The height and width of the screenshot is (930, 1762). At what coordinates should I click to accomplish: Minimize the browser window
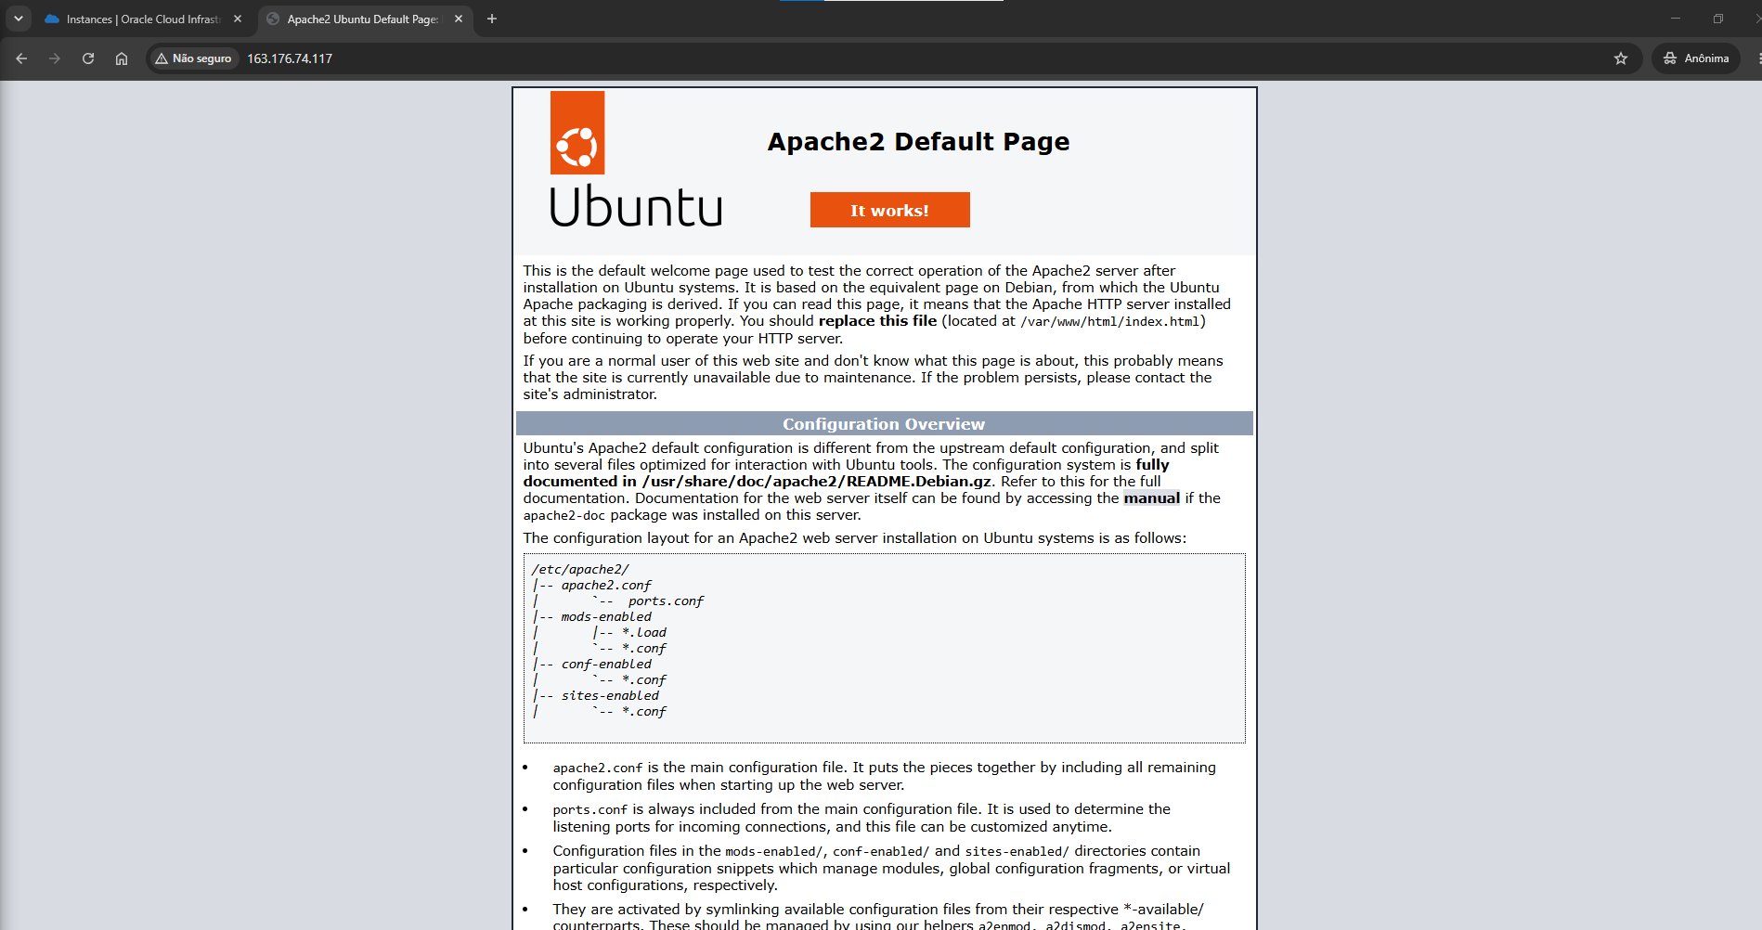(x=1676, y=19)
